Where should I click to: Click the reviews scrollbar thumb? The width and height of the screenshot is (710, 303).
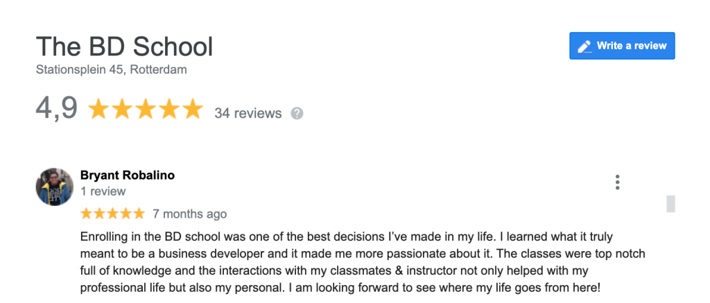point(670,203)
